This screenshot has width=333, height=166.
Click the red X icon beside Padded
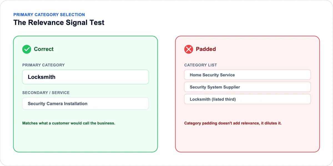189,49
